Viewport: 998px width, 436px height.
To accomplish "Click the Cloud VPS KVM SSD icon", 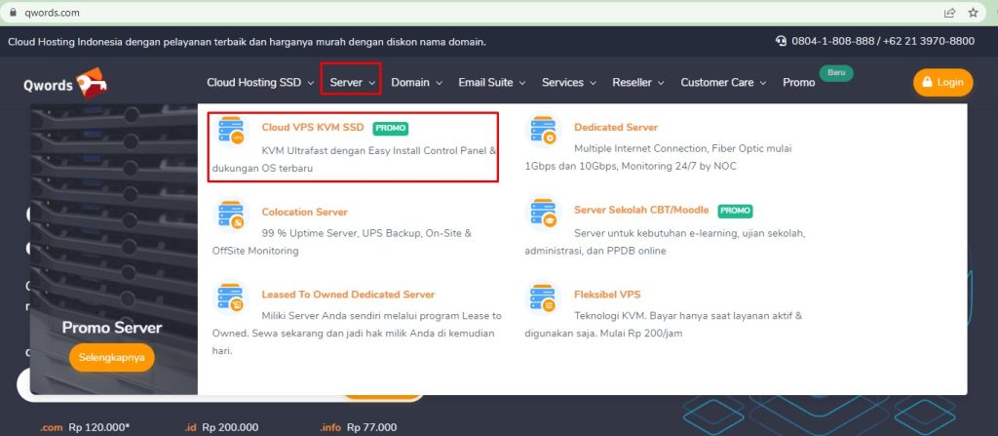I will [x=231, y=131].
